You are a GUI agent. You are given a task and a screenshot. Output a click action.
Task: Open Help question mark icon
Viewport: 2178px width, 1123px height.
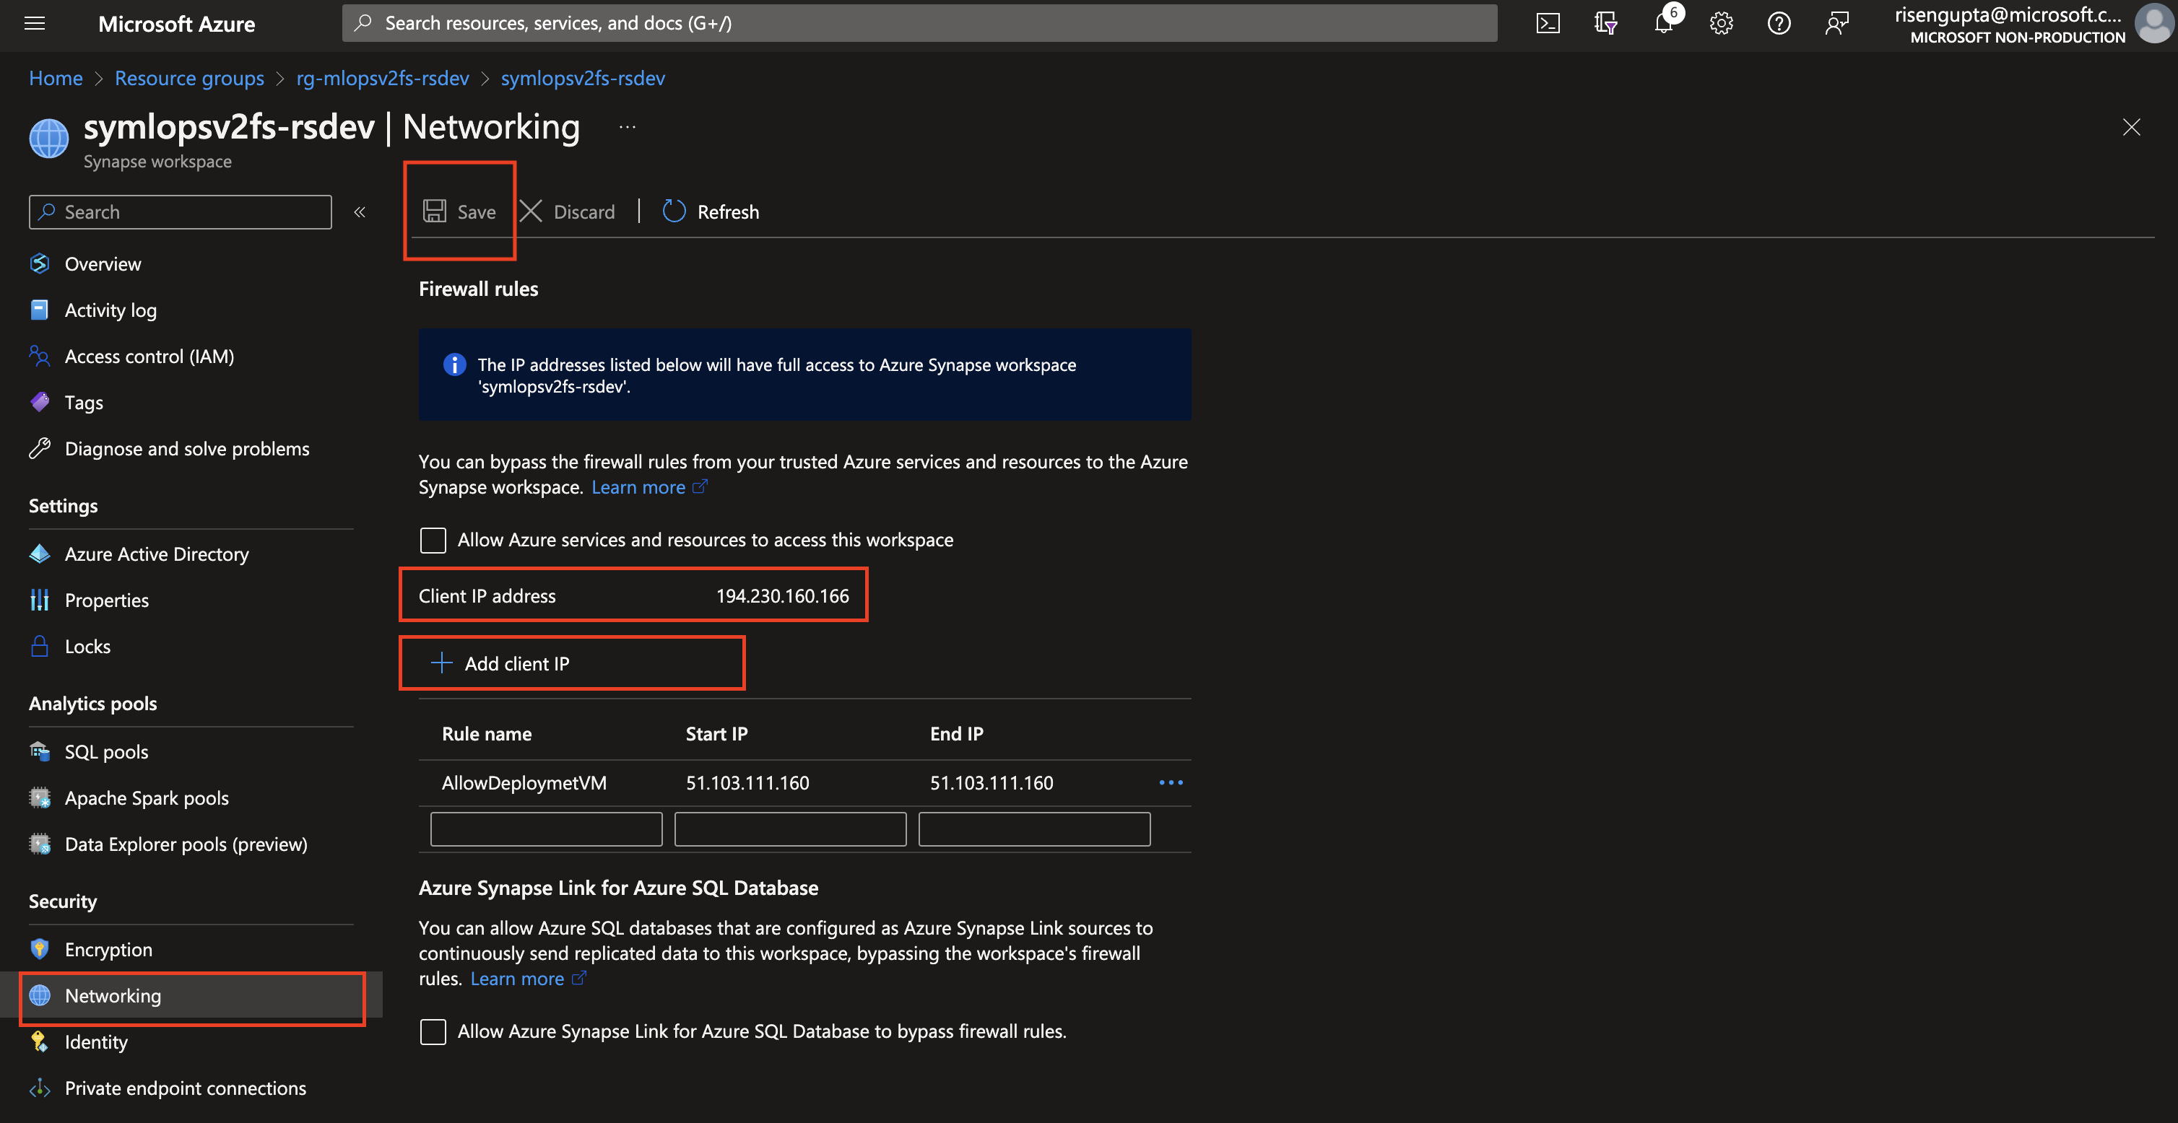[x=1779, y=23]
